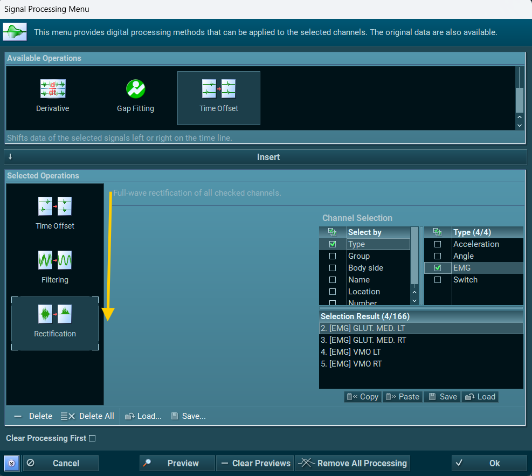Enable Clear Processing First checkbox
The image size is (532, 476).
[x=92, y=438]
